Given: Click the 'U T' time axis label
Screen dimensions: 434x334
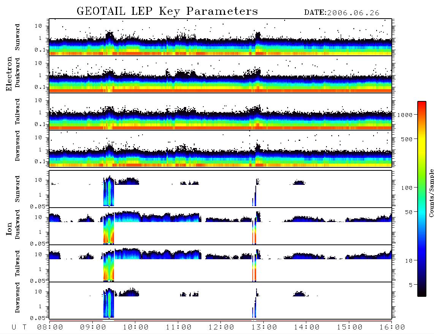Looking at the screenshot, I should 19,328.
